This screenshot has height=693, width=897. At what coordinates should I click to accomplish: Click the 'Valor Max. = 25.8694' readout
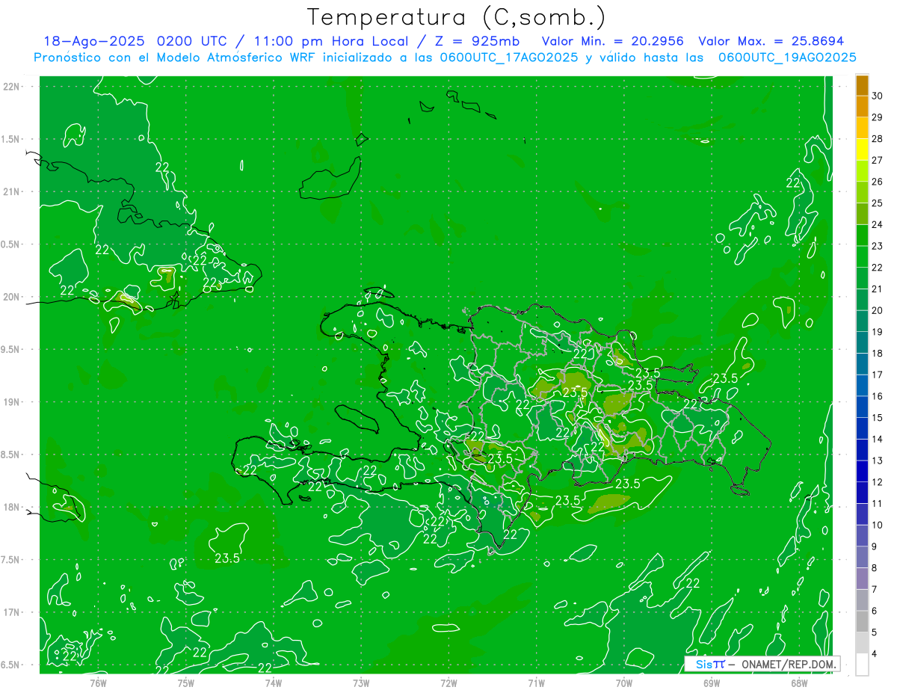click(771, 41)
